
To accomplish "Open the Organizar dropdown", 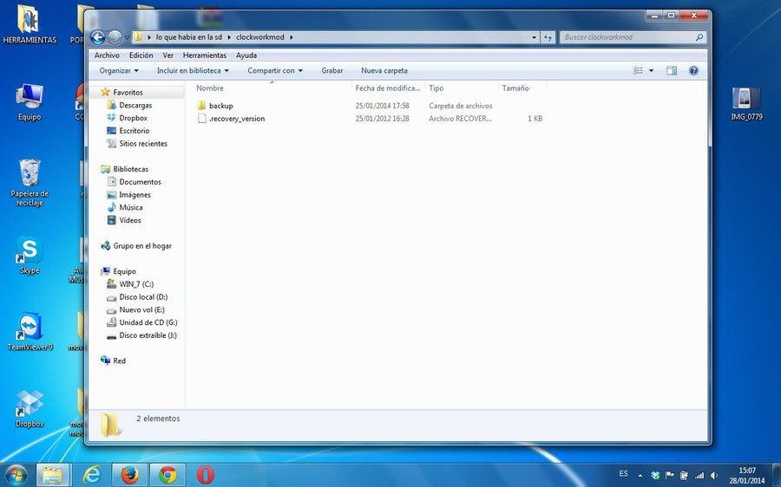I will click(x=119, y=71).
